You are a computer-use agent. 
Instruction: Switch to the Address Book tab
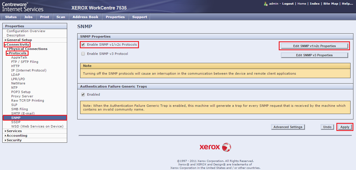(85, 17)
